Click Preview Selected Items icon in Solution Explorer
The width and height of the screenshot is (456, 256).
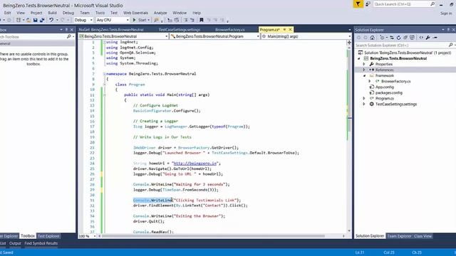[435, 38]
